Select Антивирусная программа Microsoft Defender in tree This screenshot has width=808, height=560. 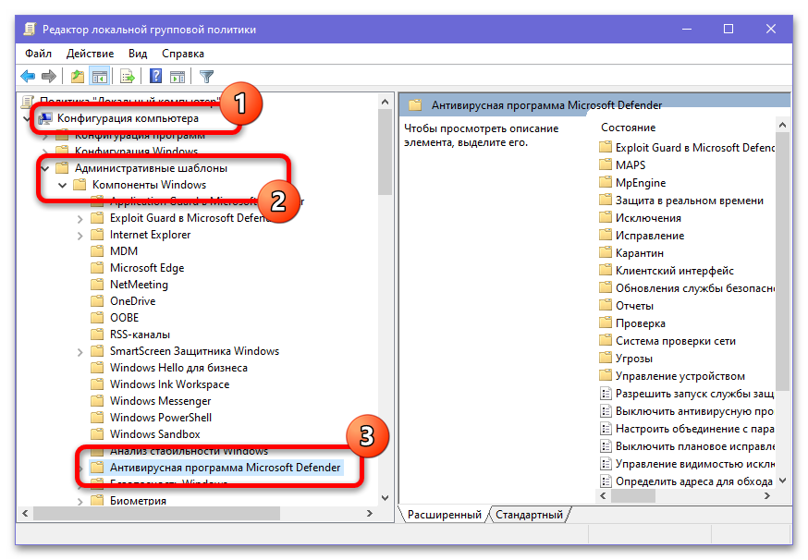(226, 468)
